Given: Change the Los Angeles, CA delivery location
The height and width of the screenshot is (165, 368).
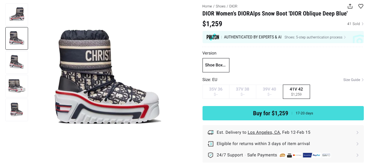Looking at the screenshot, I should point(264,133).
